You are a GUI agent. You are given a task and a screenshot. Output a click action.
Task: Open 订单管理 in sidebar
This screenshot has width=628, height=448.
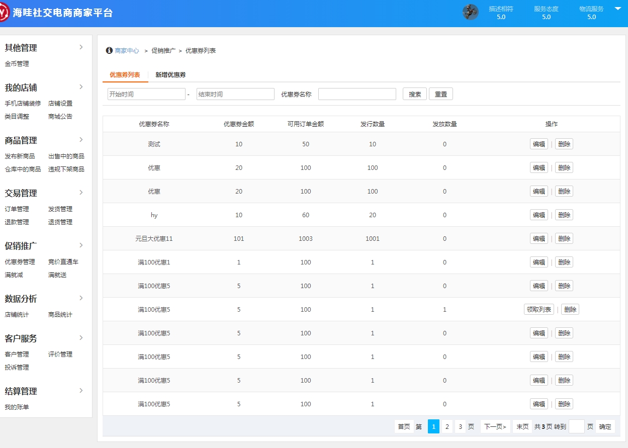(17, 209)
